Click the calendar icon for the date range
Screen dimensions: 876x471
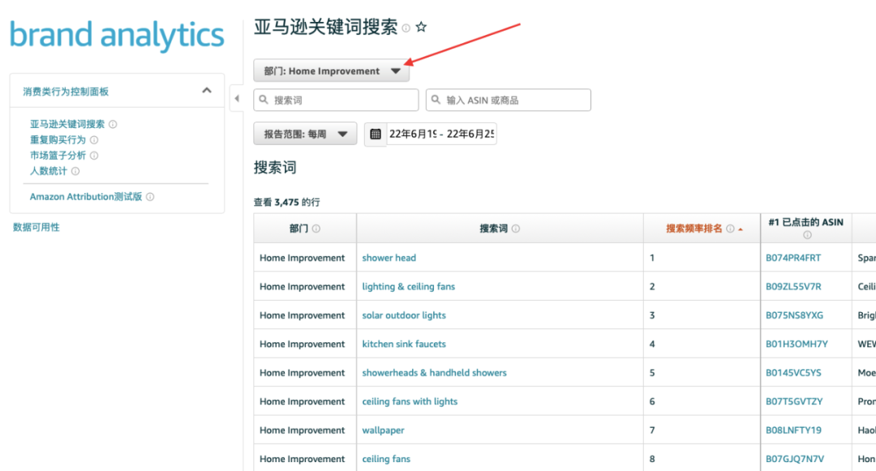click(376, 134)
